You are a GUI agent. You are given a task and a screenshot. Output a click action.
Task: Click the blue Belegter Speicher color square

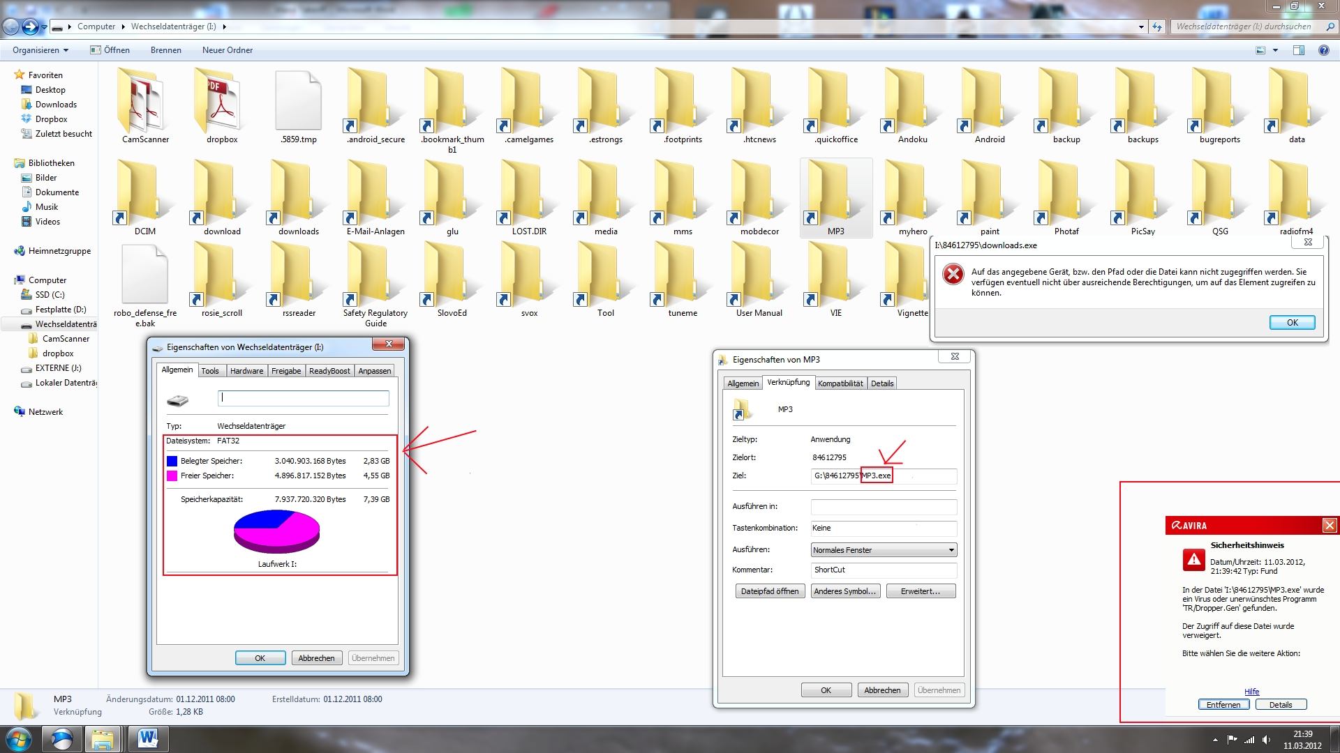coord(172,461)
